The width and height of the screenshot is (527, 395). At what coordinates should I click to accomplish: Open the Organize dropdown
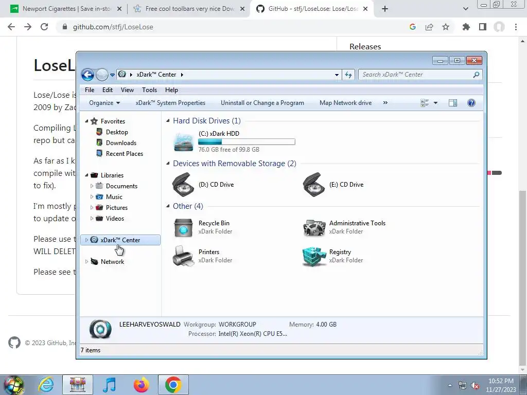click(104, 103)
